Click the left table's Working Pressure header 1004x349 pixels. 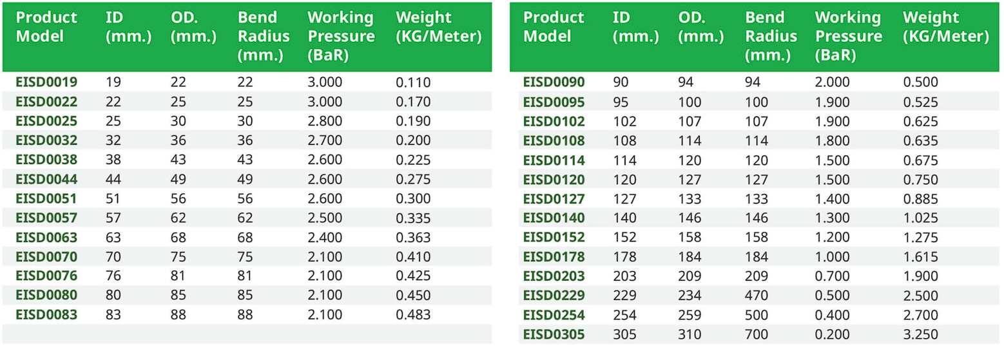tap(340, 36)
